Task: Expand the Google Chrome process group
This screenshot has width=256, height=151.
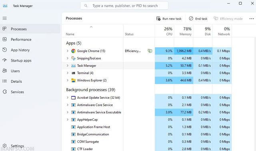Action: pos(68,51)
